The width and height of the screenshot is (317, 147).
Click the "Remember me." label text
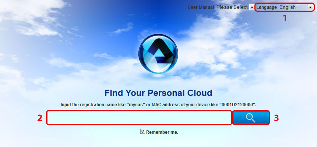pyautogui.click(x=162, y=132)
